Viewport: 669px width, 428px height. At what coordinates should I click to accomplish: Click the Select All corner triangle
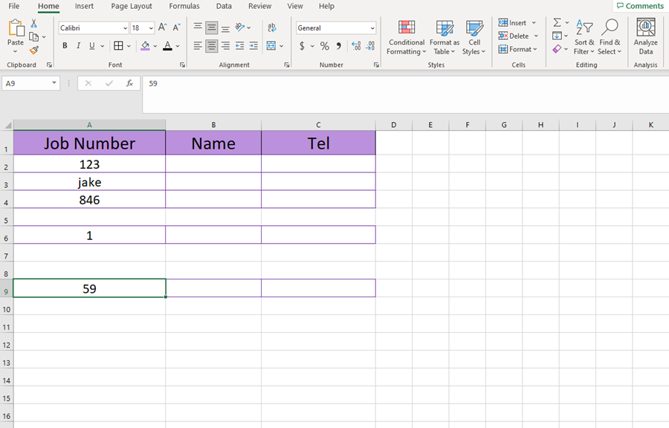tap(7, 126)
